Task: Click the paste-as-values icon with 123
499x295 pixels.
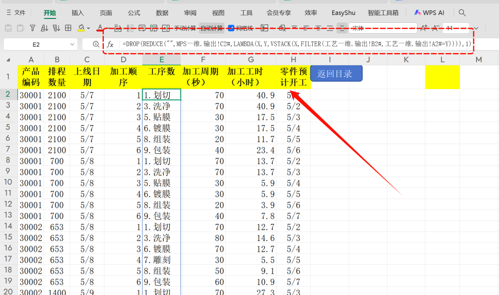Action: (9, 28)
